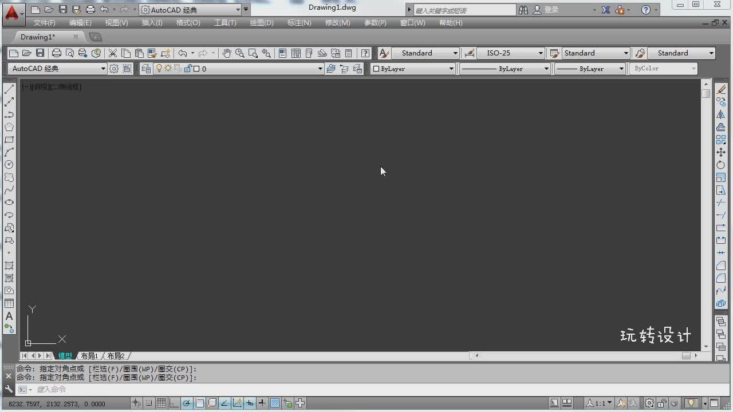Toggle Object Snap in status bar

coord(199,403)
